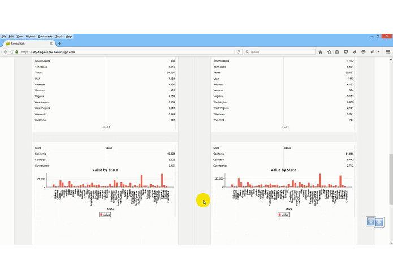This screenshot has height=279, width=393.
Task: Select Washington row in right table
Action: click(283, 102)
